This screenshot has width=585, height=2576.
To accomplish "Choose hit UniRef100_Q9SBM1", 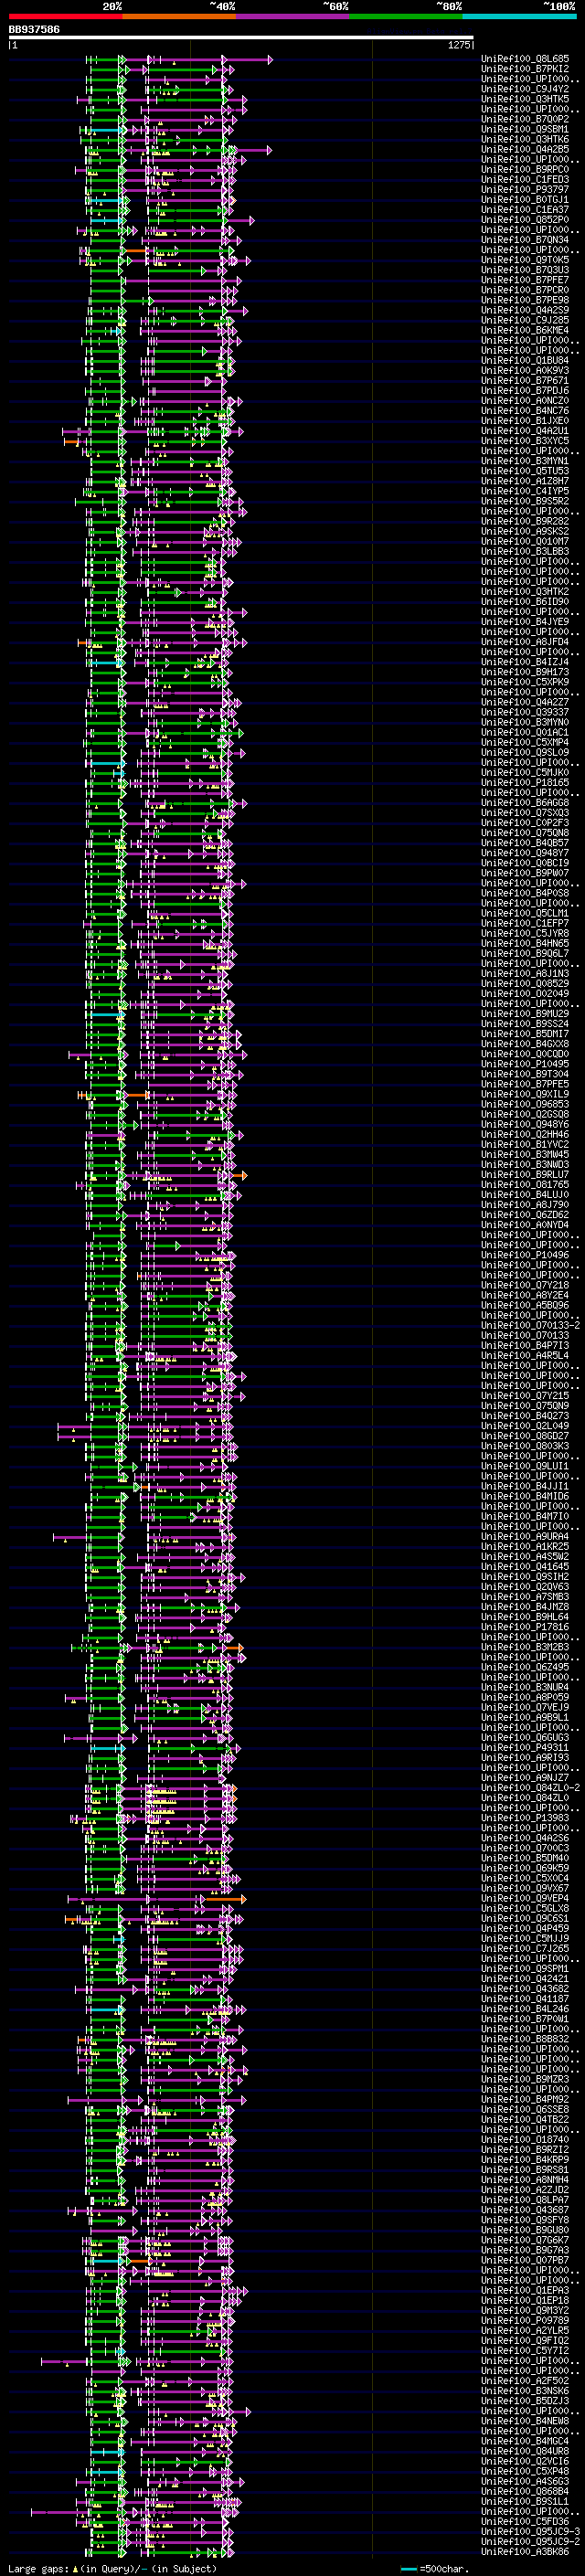I will point(525,129).
